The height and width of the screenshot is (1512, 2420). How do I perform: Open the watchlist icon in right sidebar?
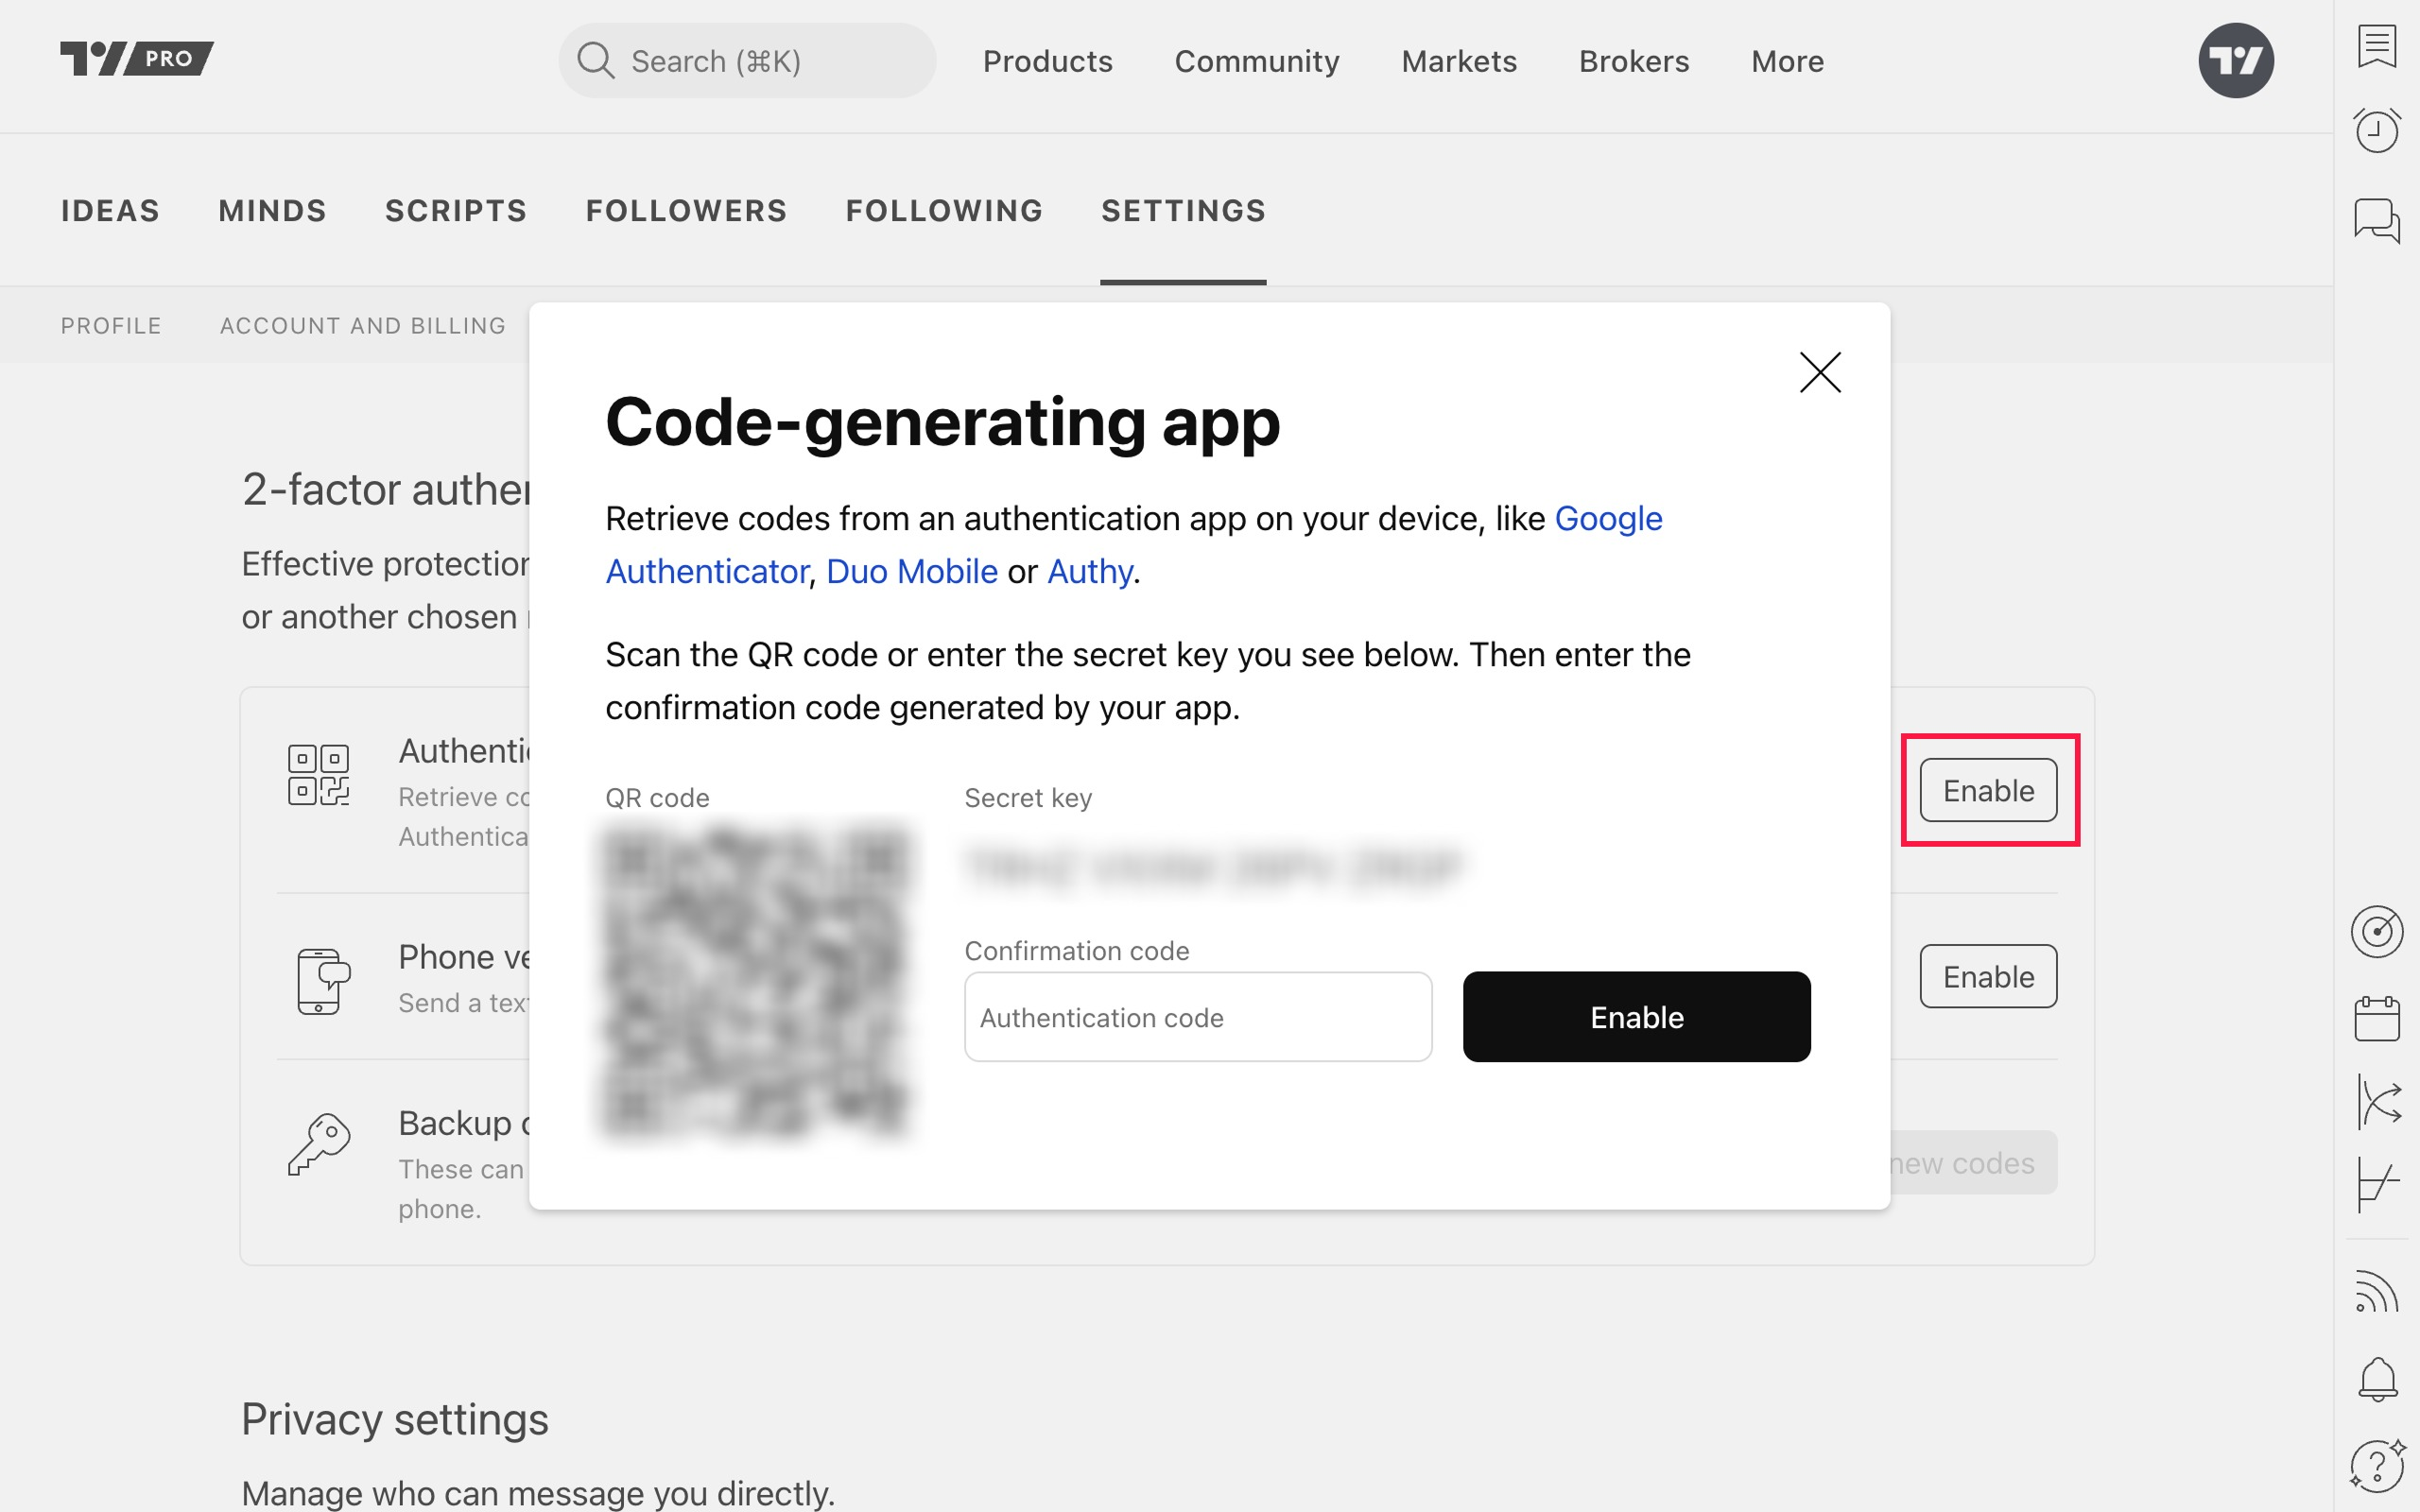click(2376, 46)
